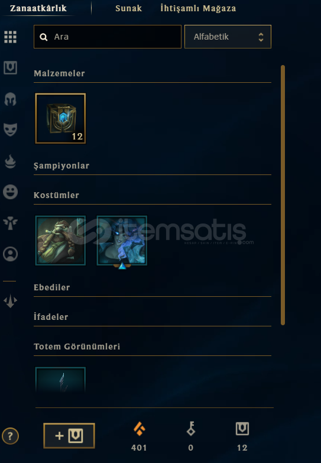
Task: Click the add chest plus button
Action: (x=69, y=436)
